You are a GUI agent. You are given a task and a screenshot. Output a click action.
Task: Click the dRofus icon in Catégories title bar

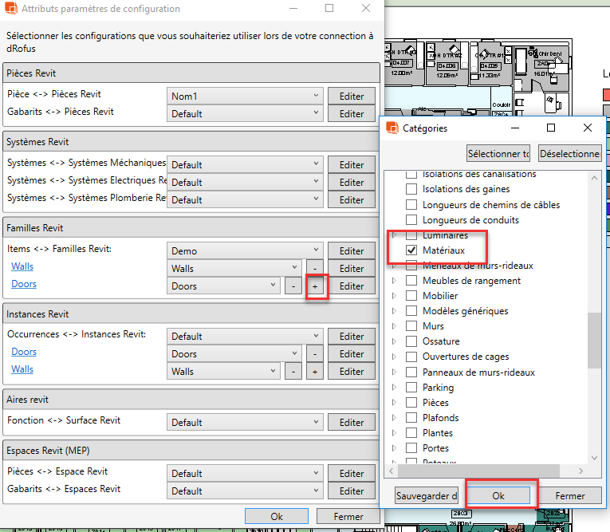[392, 128]
